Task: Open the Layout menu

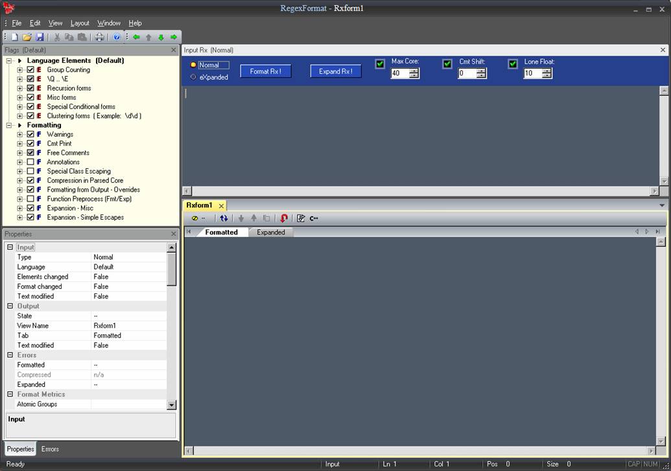Action: point(80,23)
